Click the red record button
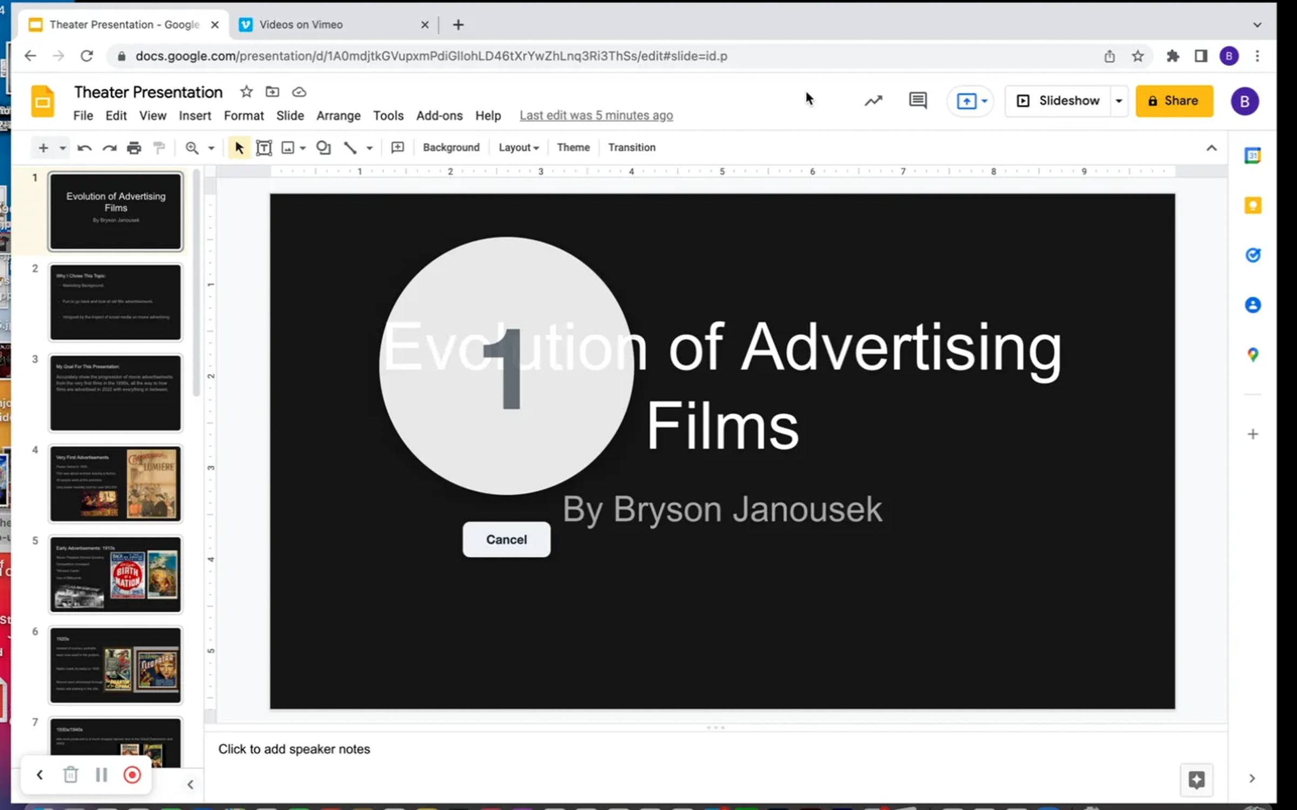 132,775
